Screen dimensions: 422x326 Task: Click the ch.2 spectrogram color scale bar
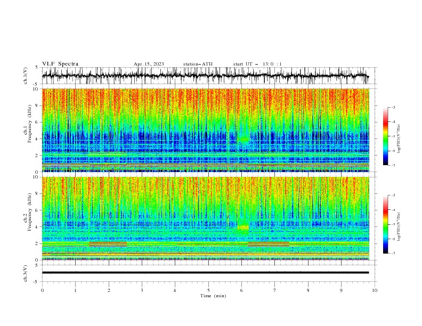[x=385, y=224]
